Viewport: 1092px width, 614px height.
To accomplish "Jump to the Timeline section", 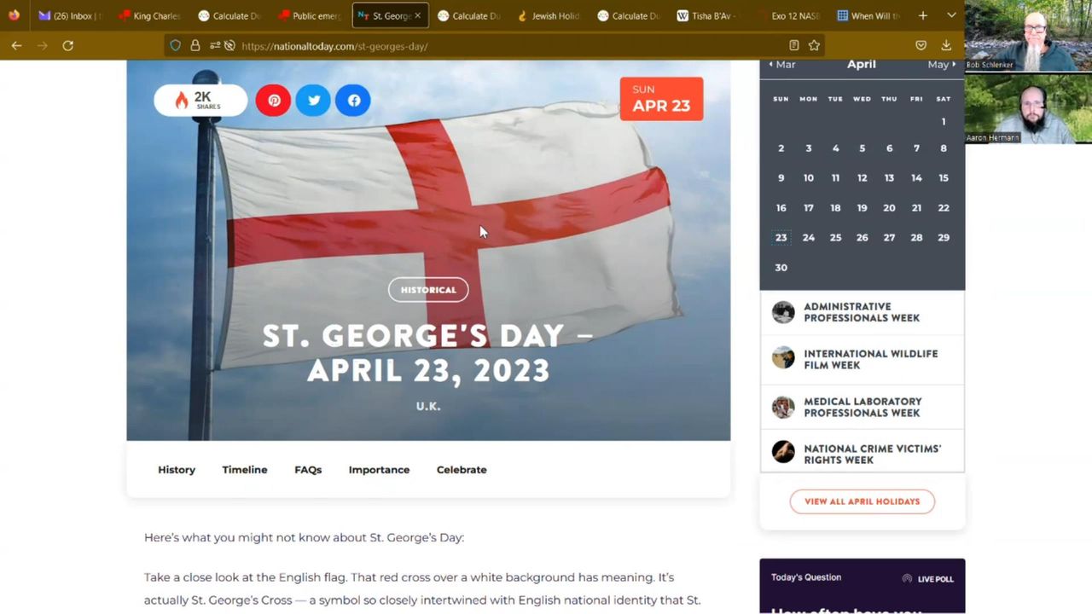I will (245, 470).
